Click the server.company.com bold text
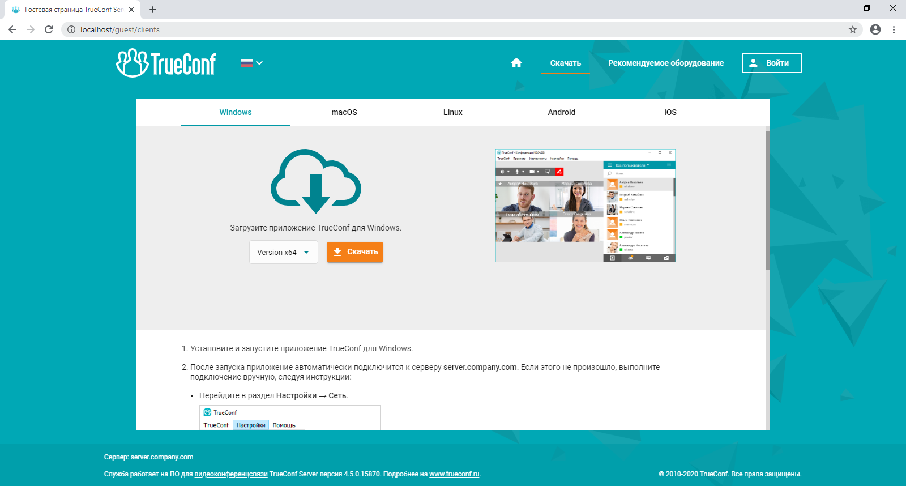Screen dimensions: 906x486 click(x=480, y=367)
